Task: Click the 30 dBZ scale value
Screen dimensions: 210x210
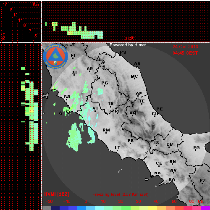Action: 138,202
